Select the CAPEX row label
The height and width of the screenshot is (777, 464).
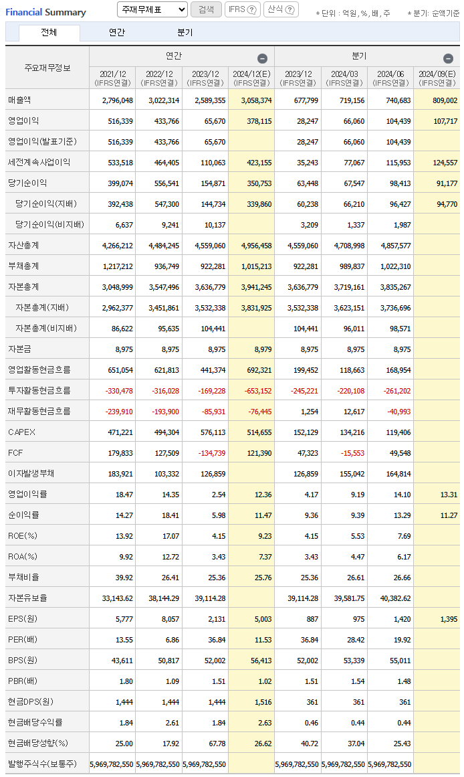22,432
